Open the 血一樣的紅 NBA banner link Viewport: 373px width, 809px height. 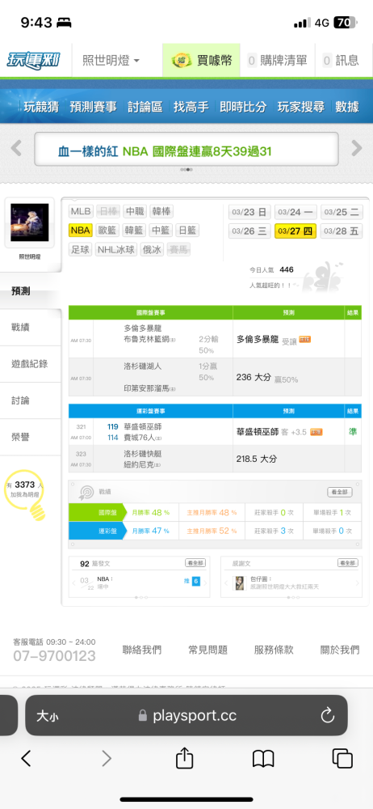click(x=165, y=151)
